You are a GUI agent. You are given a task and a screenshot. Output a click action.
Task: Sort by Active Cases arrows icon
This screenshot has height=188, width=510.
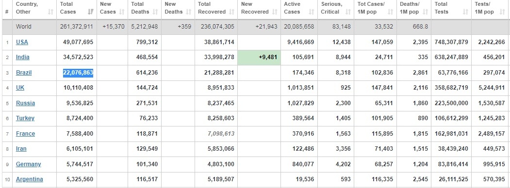click(x=312, y=12)
